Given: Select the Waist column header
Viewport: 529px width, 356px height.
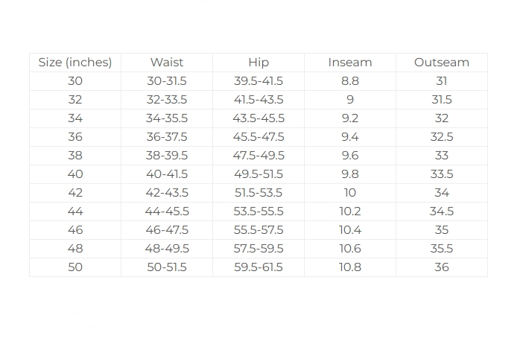Looking at the screenshot, I should click(x=167, y=63).
